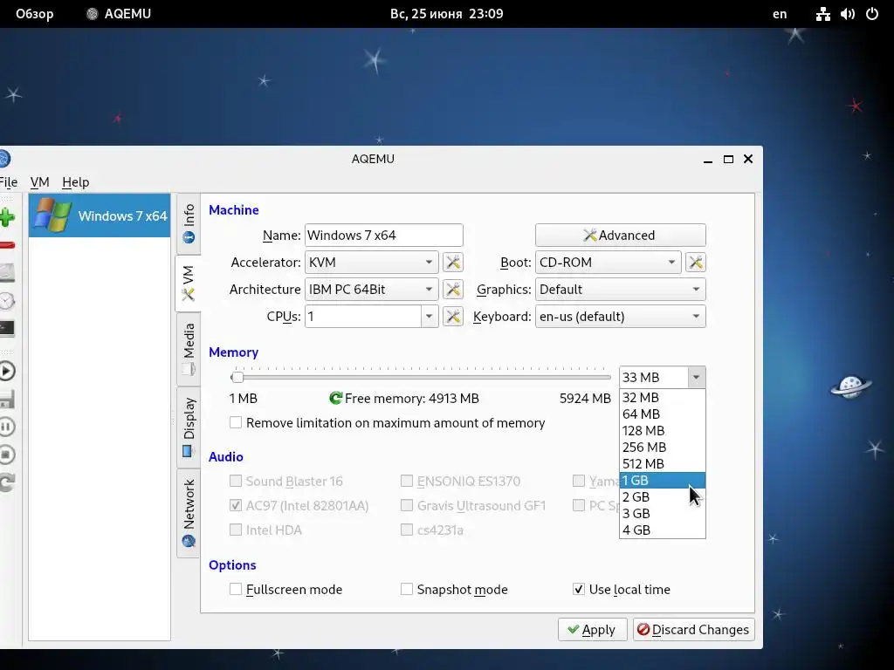Click the clock icon in the left toolbar
894x670 pixels.
pos(7,301)
